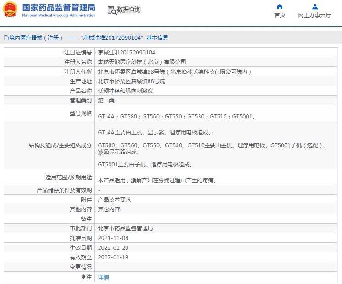The image size is (342, 284).
Task: Click the 注册人住所 label
Action: point(78,72)
